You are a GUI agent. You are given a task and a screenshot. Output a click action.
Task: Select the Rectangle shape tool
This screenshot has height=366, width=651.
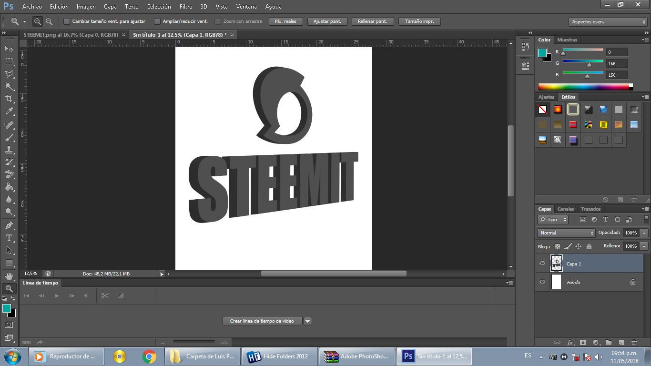9,263
